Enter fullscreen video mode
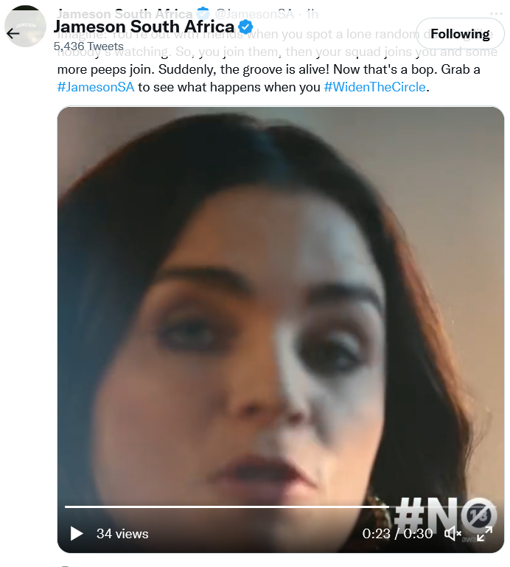The height and width of the screenshot is (567, 510). coord(484,533)
